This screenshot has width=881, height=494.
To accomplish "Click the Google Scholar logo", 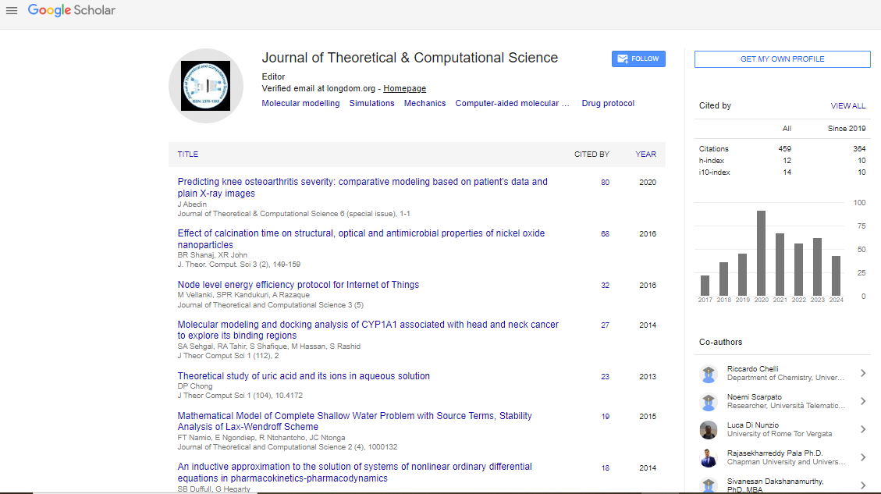I will 72,11.
